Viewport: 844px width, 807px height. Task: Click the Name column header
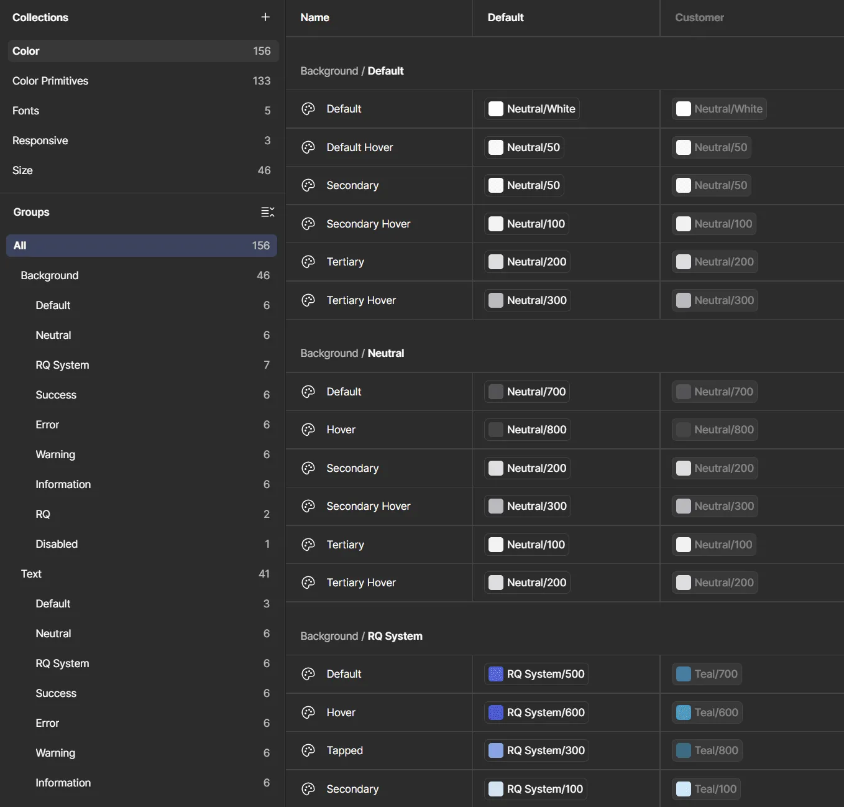(314, 17)
